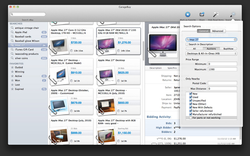Select the All listing type segment
The width and height of the screenshot is (250, 156).
tap(194, 49)
